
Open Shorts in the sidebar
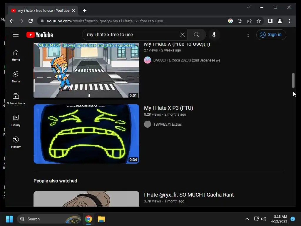(16, 77)
